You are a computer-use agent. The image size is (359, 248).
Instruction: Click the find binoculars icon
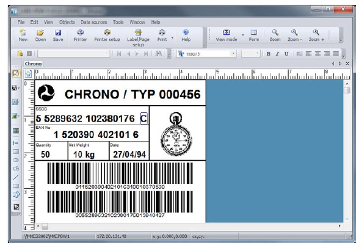tap(159, 54)
